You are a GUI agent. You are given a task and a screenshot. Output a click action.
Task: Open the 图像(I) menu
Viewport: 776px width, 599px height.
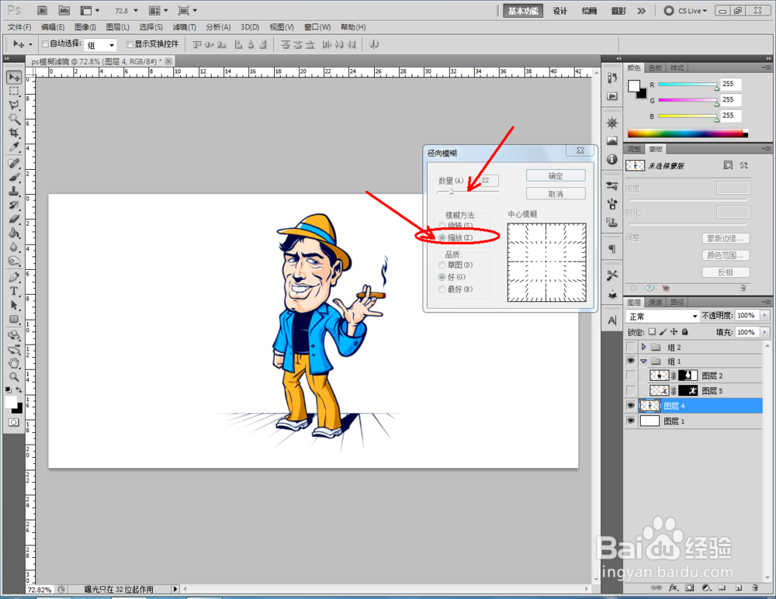pyautogui.click(x=85, y=26)
